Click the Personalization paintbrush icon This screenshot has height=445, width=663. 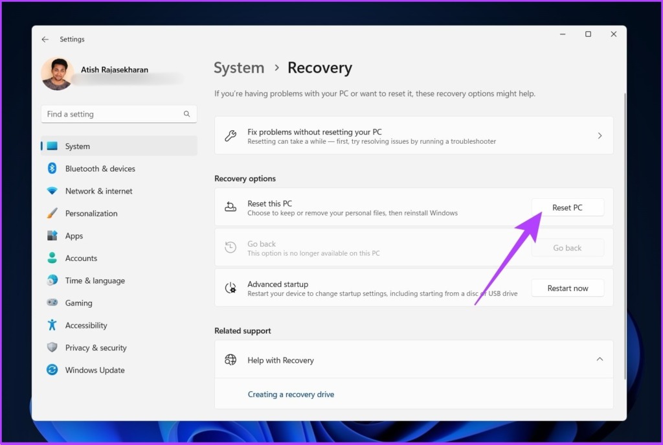click(x=52, y=213)
